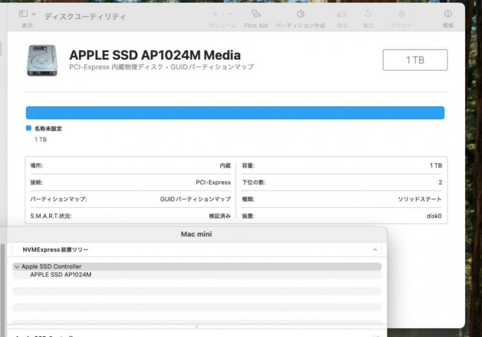Viewport: 482px width, 337px height.
Task: Select the 検証済み S.M.A.R.T. status value
Action: click(x=220, y=216)
